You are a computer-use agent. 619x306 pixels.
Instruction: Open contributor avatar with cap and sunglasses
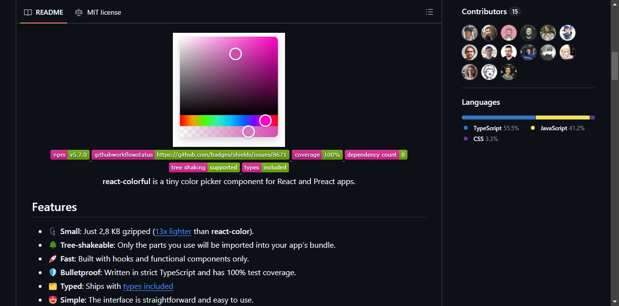[470, 33]
